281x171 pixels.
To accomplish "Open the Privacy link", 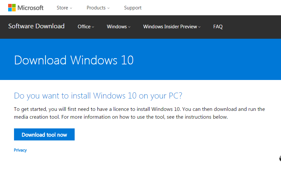I will pyautogui.click(x=20, y=150).
